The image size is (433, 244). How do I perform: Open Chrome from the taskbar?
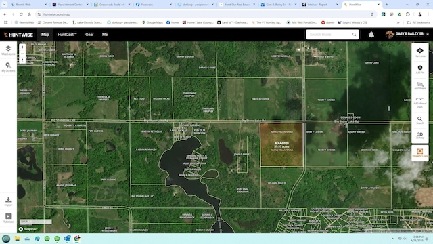(x=77, y=239)
